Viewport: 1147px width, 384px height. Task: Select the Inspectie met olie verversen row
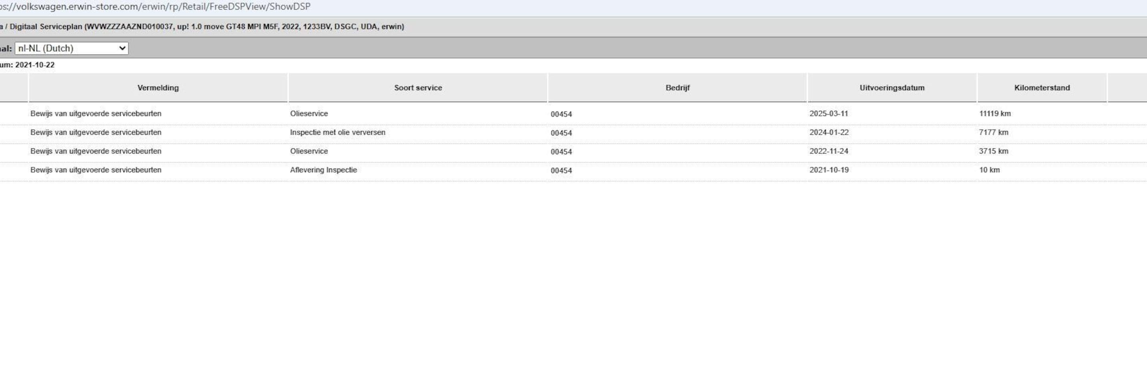(337, 132)
